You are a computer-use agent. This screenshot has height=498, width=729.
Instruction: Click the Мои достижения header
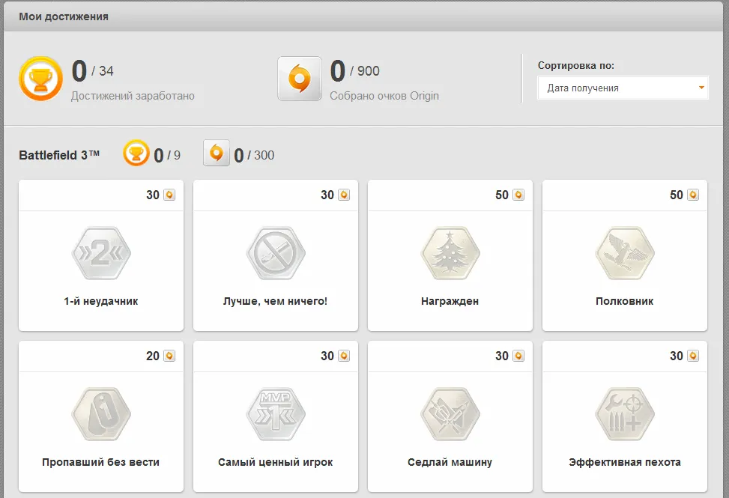point(64,16)
